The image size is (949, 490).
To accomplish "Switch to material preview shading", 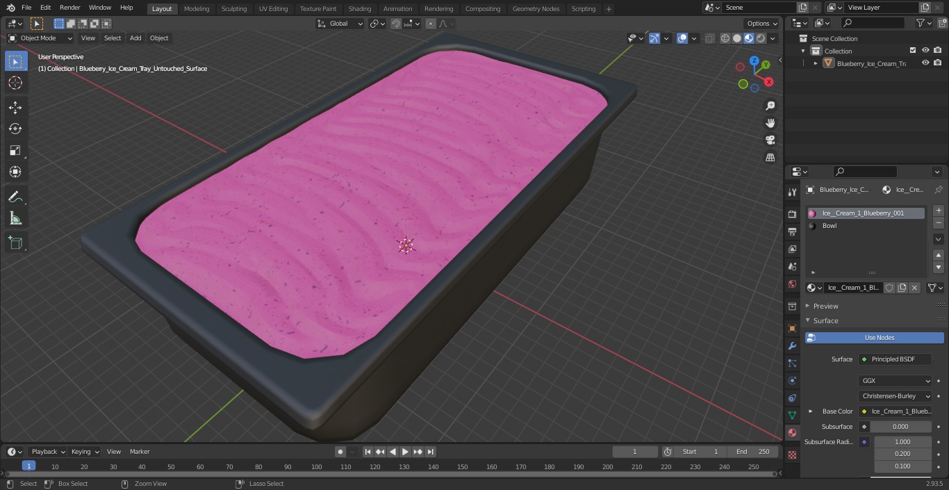I will [749, 38].
